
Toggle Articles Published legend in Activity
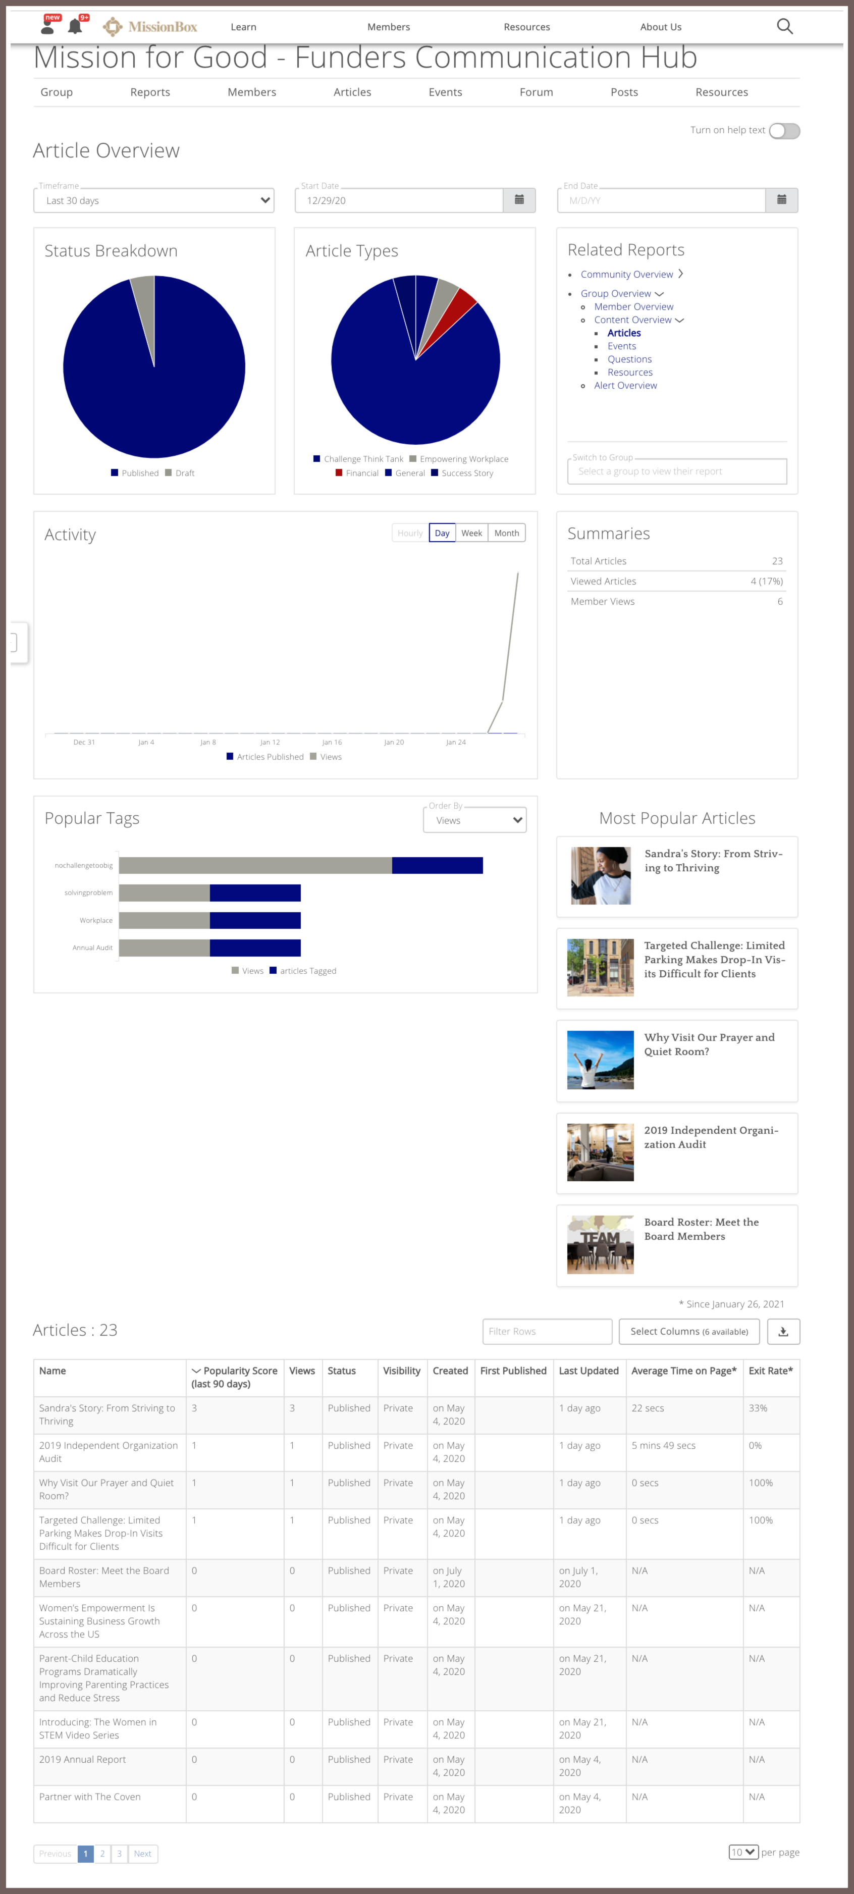point(264,757)
